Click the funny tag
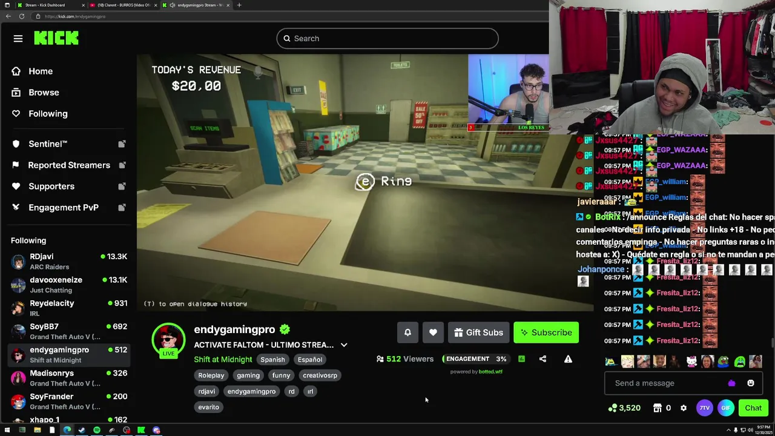 [x=281, y=375]
